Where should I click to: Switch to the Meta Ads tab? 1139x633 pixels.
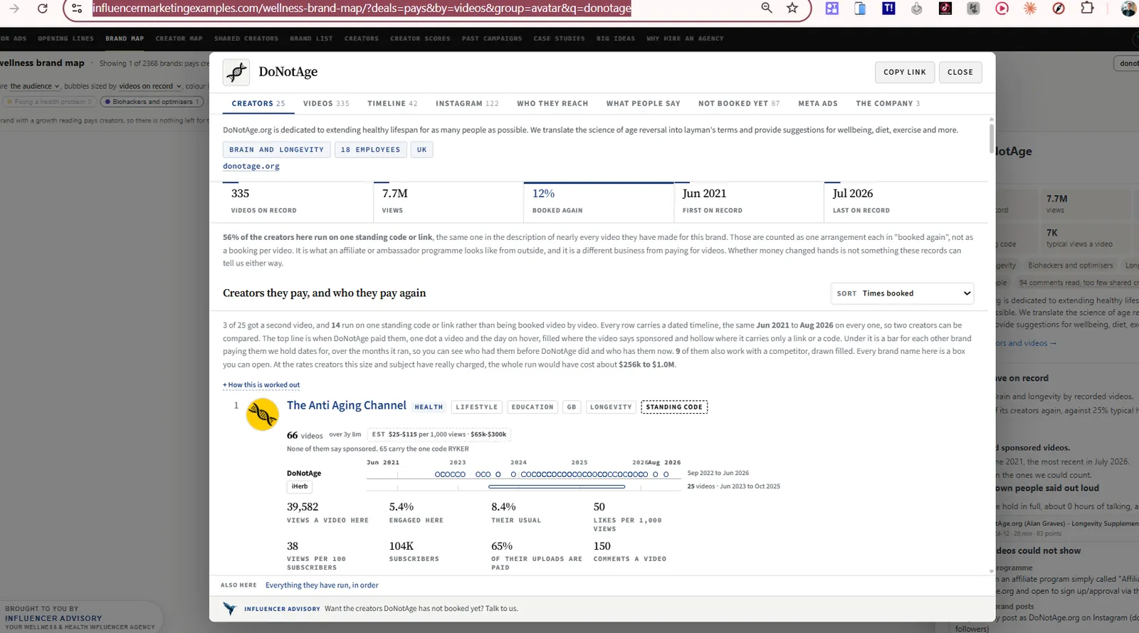click(818, 104)
